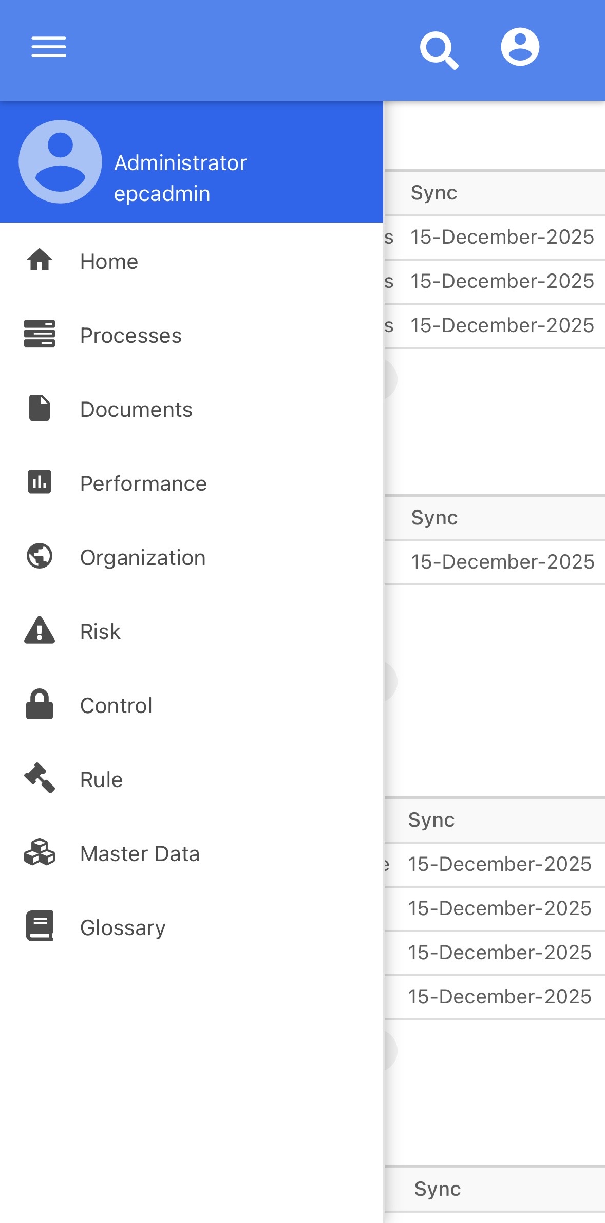Click the Master Data cubes icon
Image resolution: width=605 pixels, height=1223 pixels.
pos(40,852)
